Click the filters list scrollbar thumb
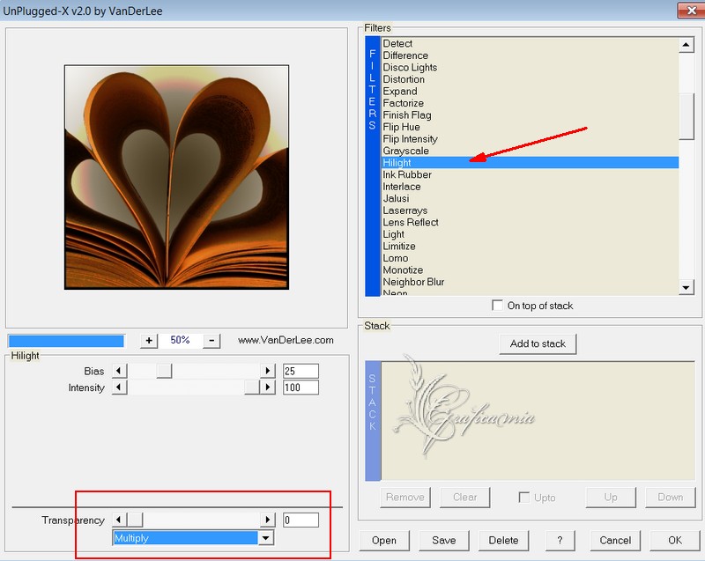Screen dimensions: 705x561 686,116
